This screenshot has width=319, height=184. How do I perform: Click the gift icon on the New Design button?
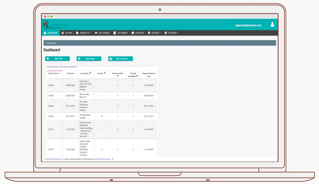point(79,59)
